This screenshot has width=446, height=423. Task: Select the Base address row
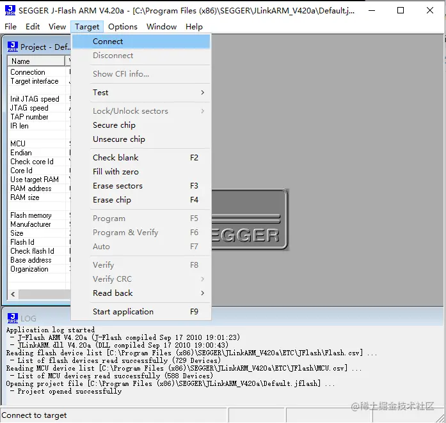coord(39,260)
